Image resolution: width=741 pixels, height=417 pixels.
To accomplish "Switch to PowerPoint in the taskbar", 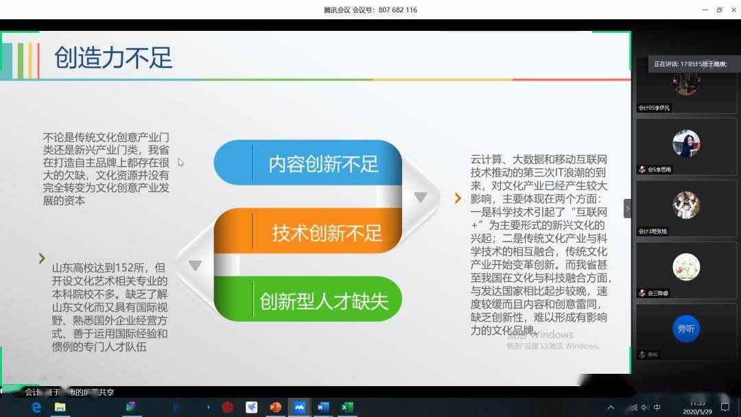I will coord(275,407).
